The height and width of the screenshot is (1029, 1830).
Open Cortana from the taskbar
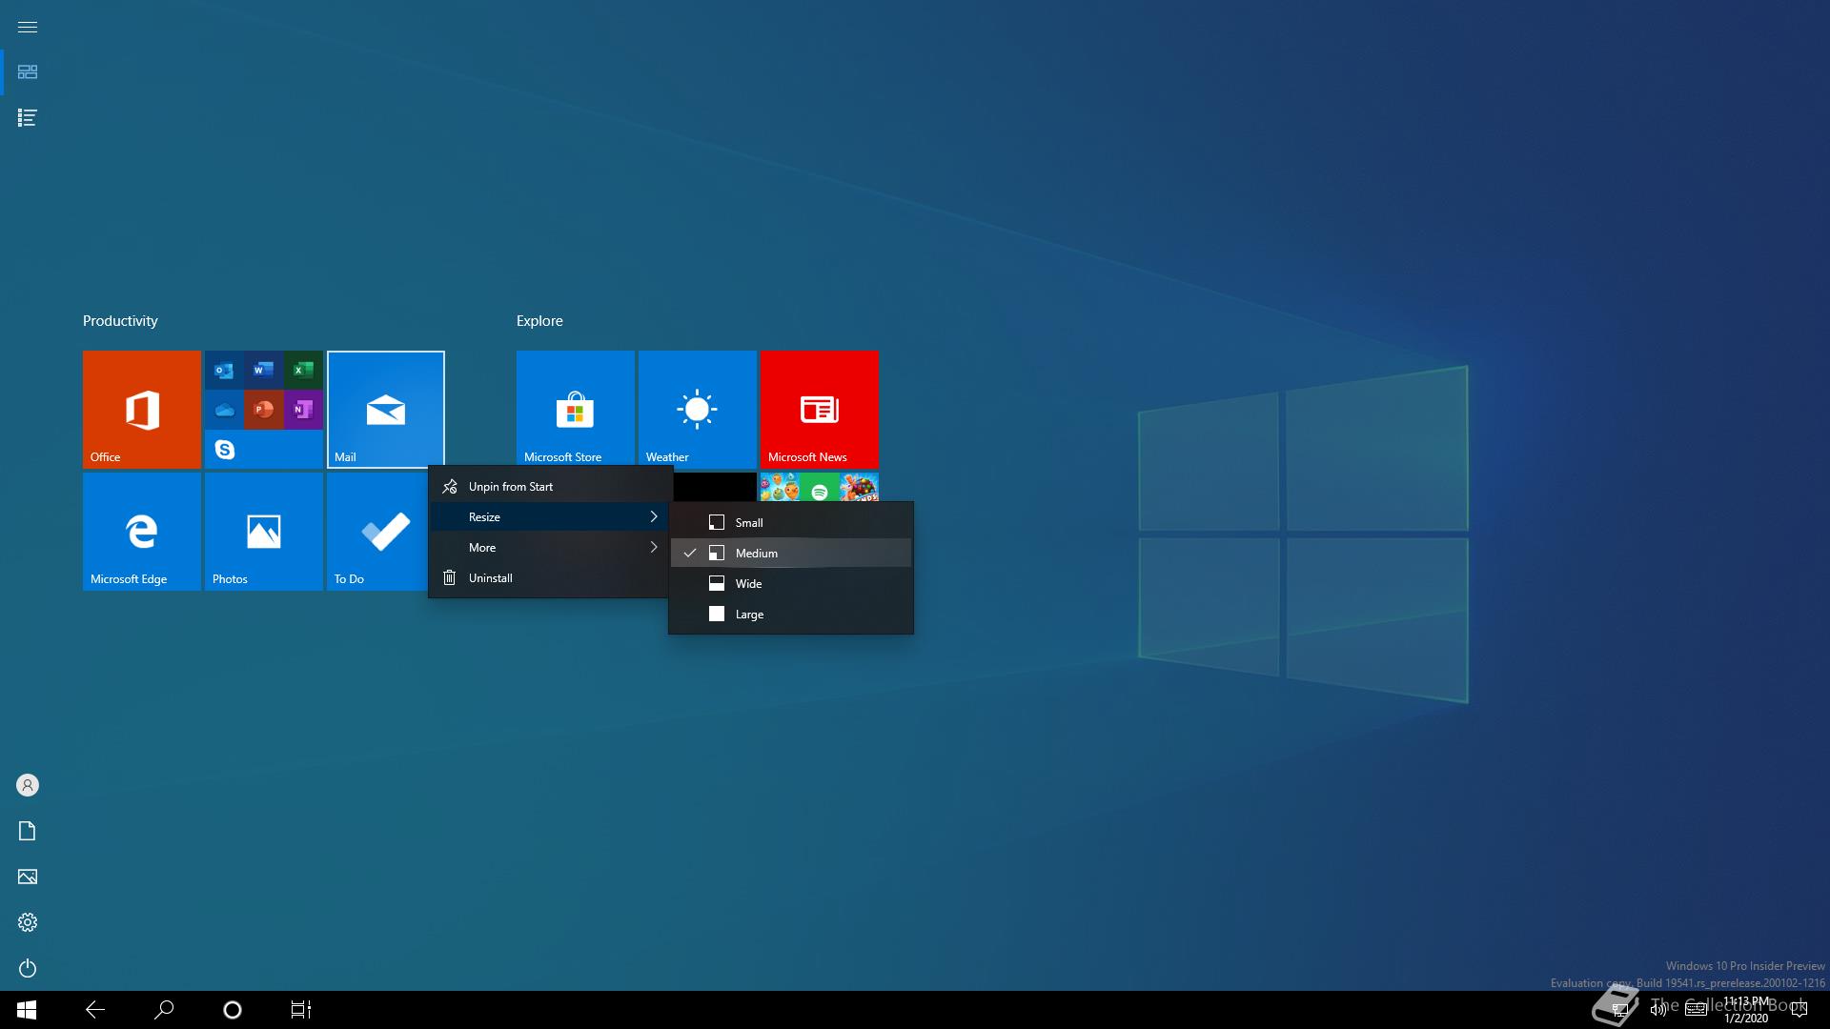click(233, 1010)
